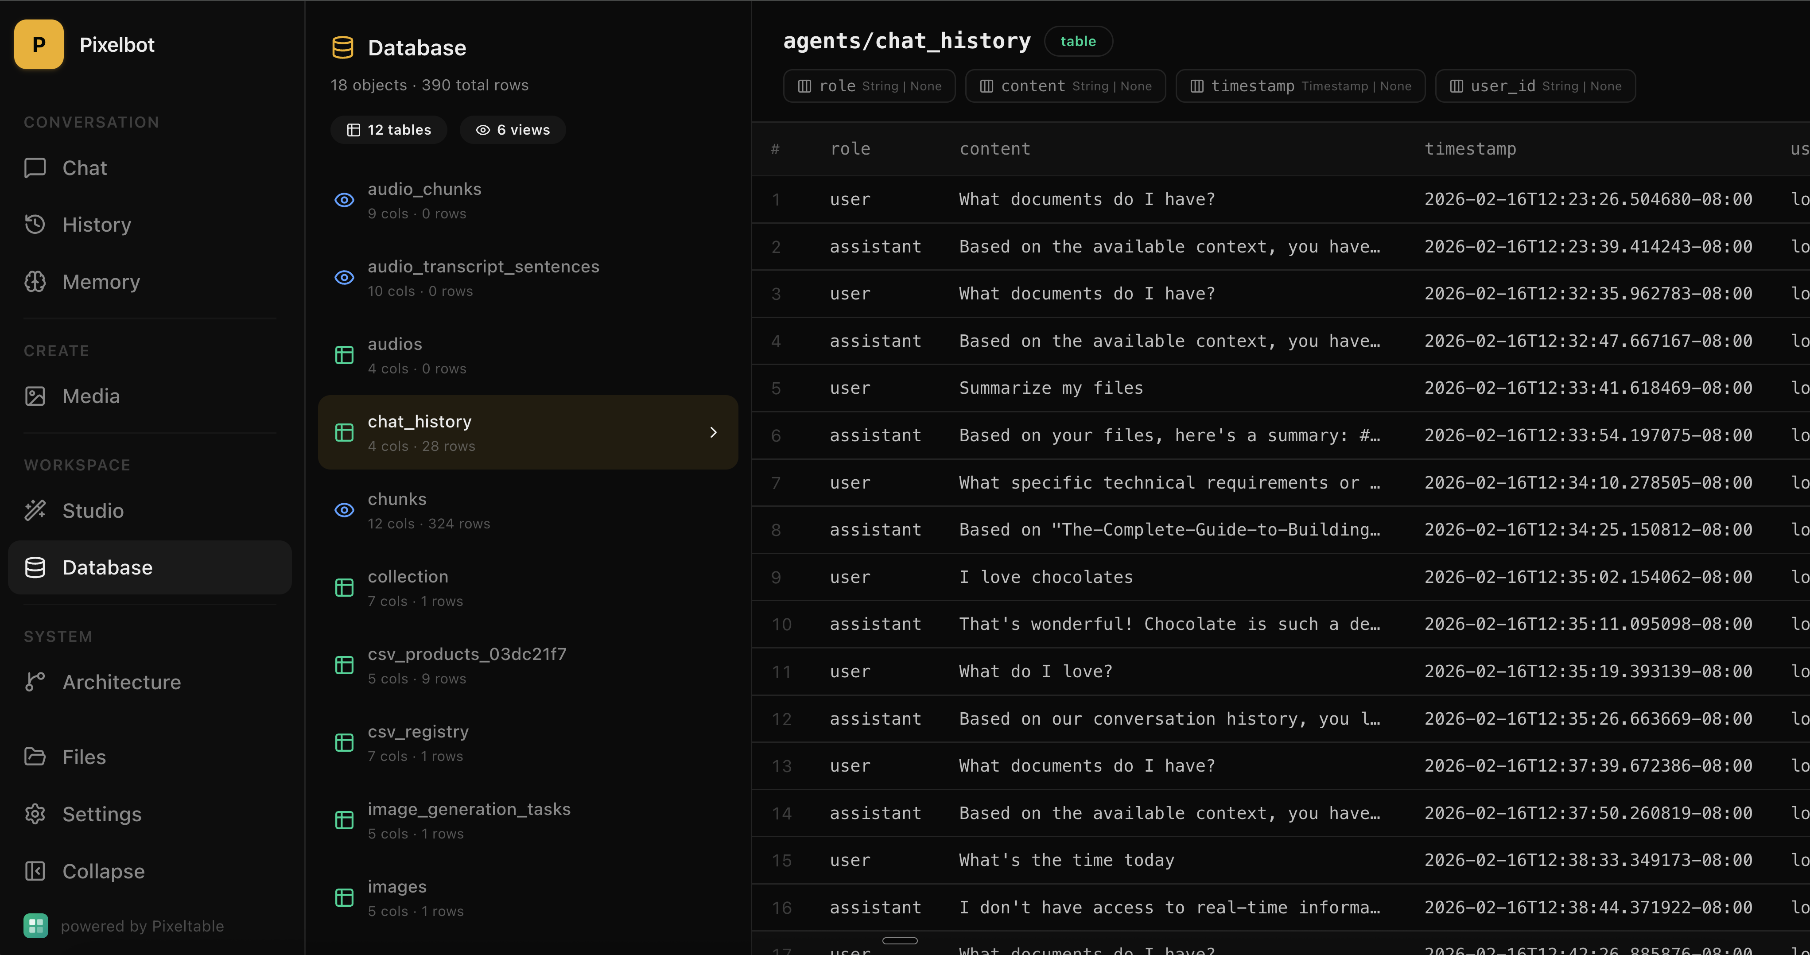This screenshot has height=955, width=1810.
Task: Open Settings gear icon in sidebar
Action: pos(35,814)
